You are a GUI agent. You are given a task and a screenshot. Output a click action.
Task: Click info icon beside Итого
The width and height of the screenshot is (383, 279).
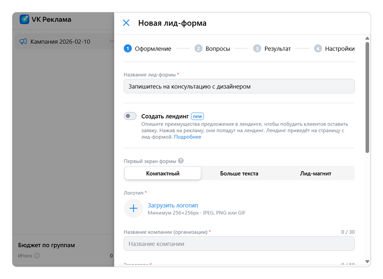point(37,255)
